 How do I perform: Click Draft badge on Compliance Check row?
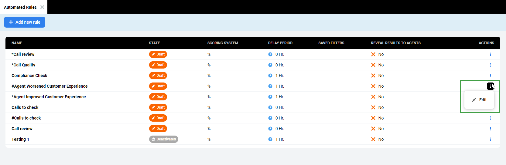coord(158,76)
